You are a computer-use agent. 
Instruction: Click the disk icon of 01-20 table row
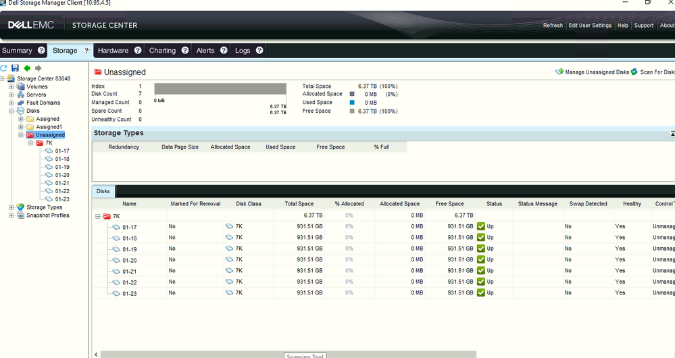116,260
